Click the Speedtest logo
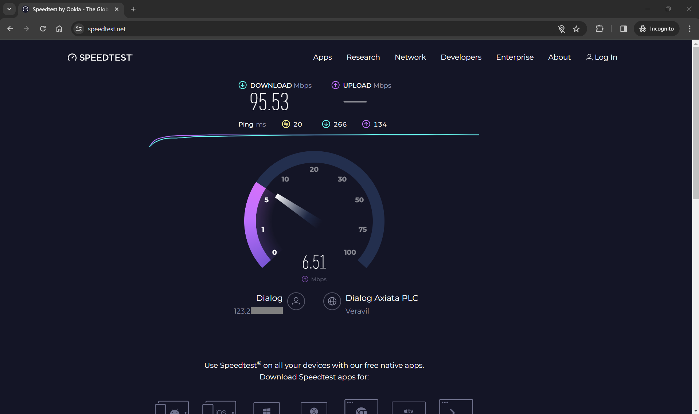Viewport: 699px width, 414px height. (100, 57)
